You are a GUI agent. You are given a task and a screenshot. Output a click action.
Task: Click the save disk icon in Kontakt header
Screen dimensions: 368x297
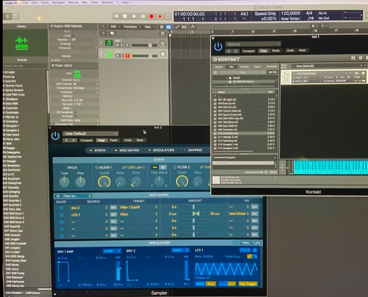pyautogui.click(x=352, y=58)
